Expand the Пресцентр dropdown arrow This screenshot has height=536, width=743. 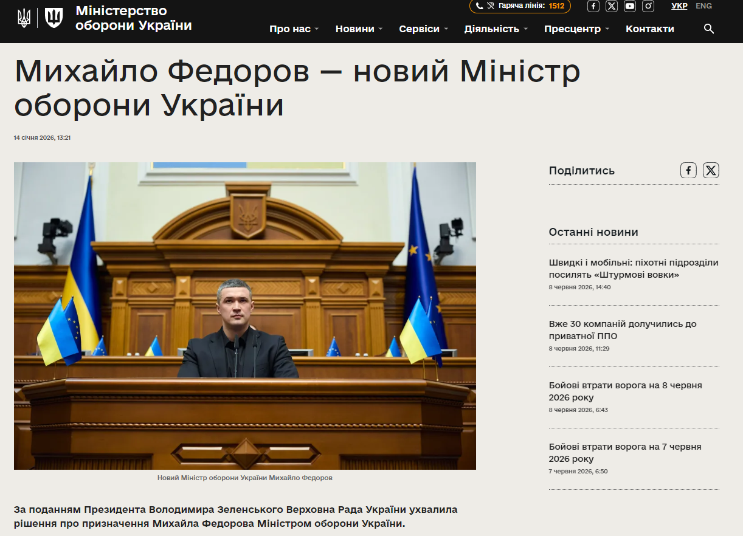(x=607, y=29)
